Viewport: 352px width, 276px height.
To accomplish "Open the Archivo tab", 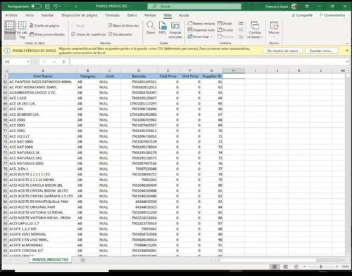I will coord(11,15).
